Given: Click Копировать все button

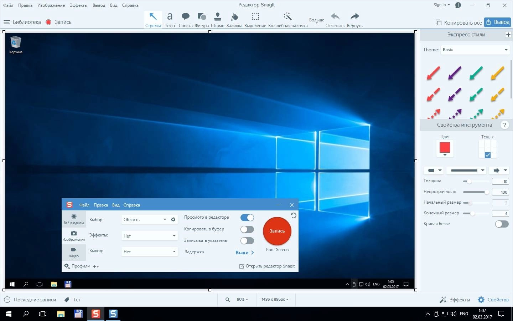Looking at the screenshot, I should 458,22.
